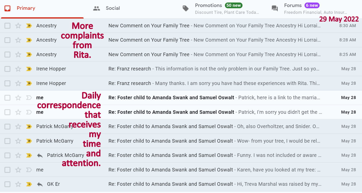Star the GK Er email
Image resolution: width=362 pixels, height=193 pixels.
pos(18,184)
